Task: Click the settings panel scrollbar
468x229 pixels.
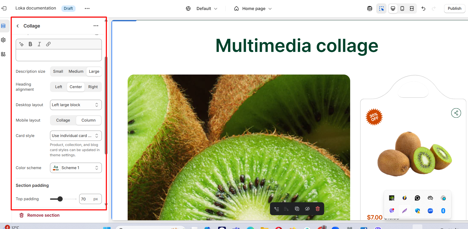Action: pos(106,105)
